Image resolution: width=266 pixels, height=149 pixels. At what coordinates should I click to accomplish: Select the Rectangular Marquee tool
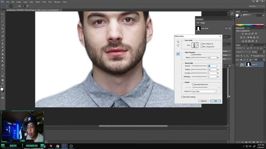[x=2, y=18]
